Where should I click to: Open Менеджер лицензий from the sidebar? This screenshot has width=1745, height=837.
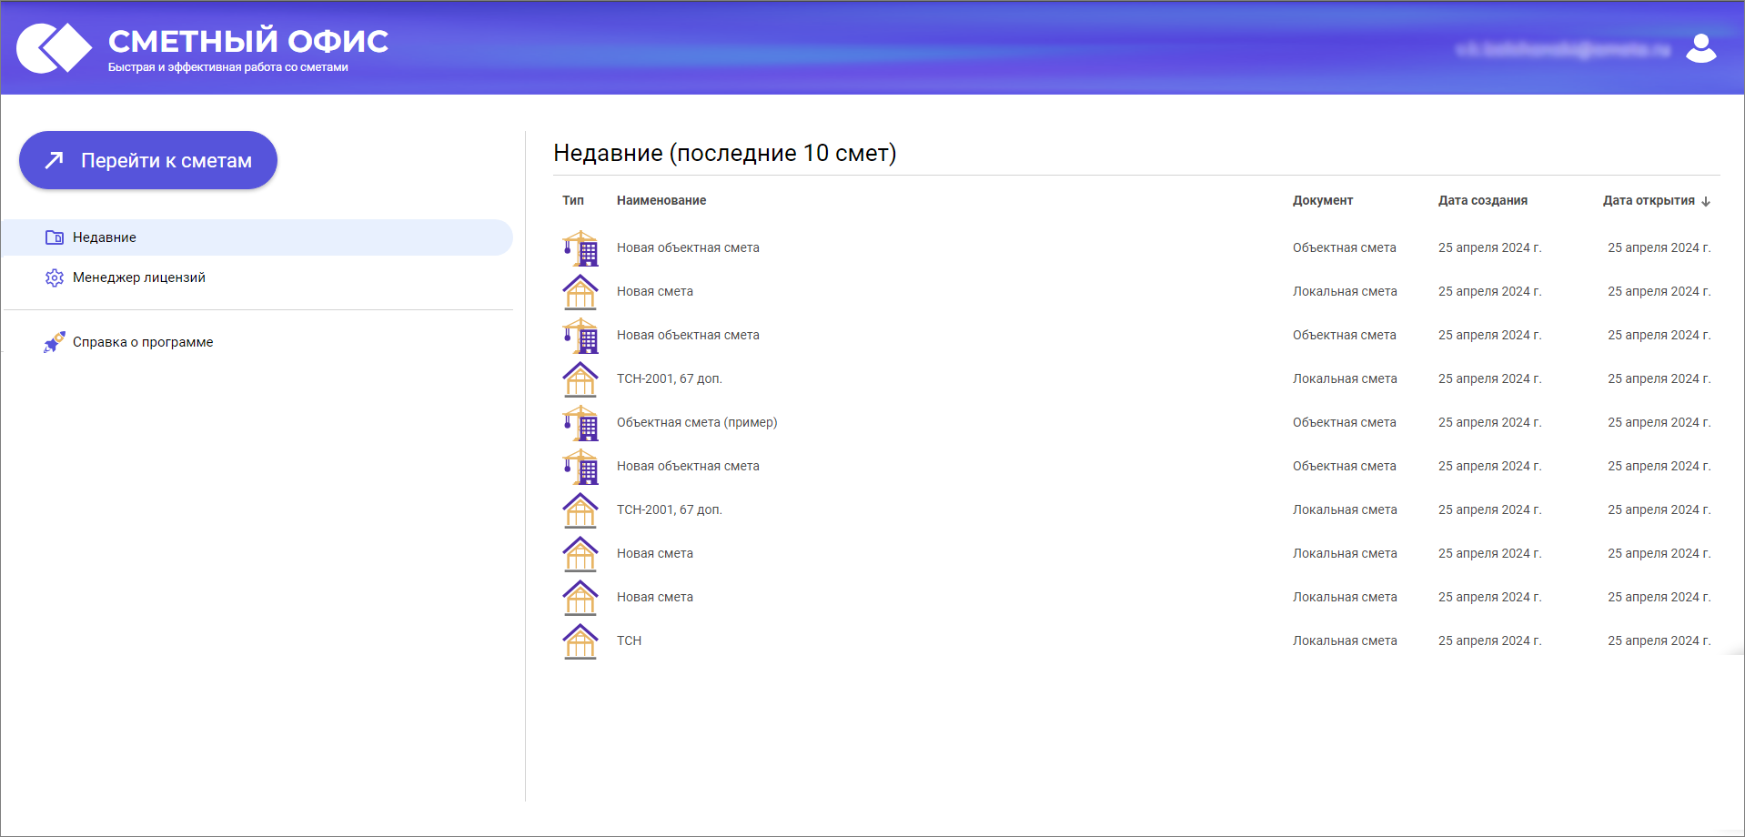[139, 277]
